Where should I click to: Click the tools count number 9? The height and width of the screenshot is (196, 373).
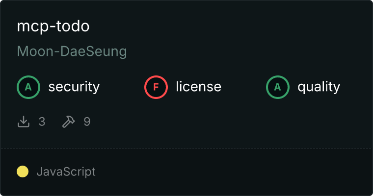click(x=87, y=122)
